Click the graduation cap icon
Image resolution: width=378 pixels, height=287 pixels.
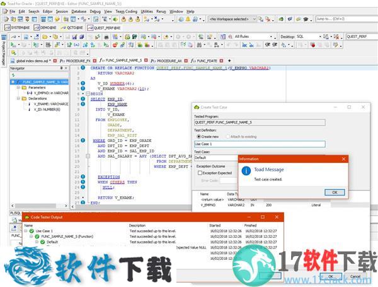point(306,19)
